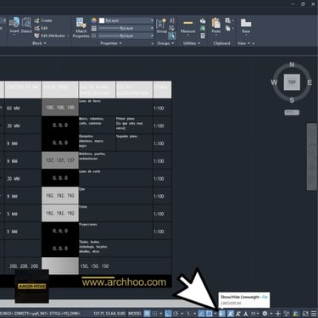
Task: Expand the Groups panel
Action: [165, 43]
